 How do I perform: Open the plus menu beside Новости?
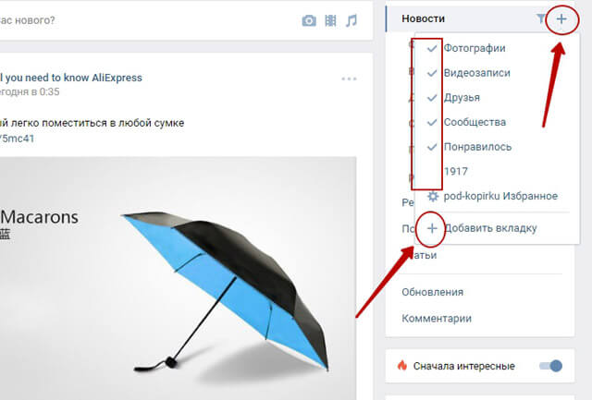(561, 18)
